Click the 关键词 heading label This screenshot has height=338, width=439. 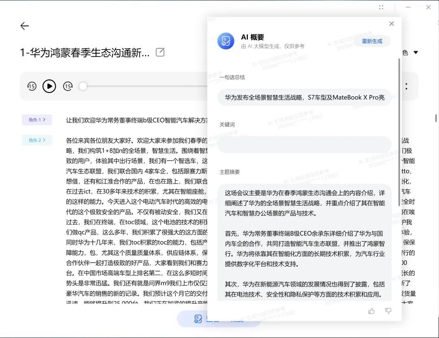[x=227, y=125]
